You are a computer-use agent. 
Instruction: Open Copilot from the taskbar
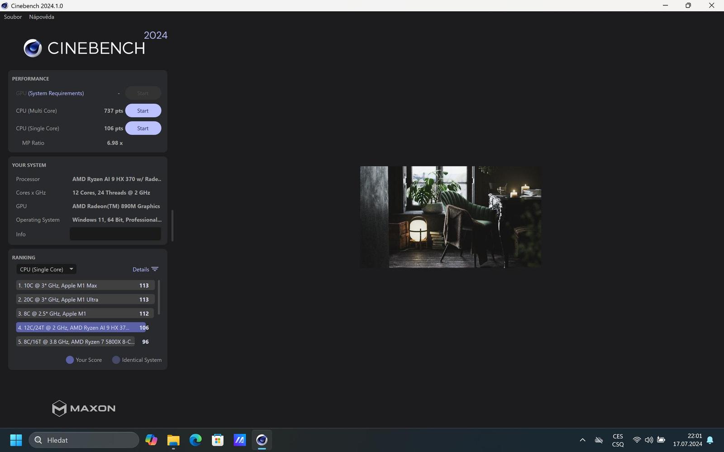coord(151,440)
